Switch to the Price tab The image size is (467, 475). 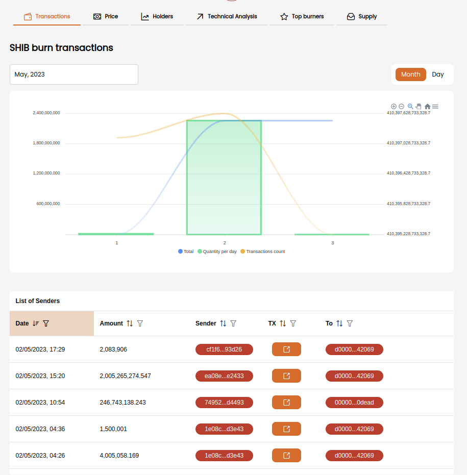(x=106, y=16)
